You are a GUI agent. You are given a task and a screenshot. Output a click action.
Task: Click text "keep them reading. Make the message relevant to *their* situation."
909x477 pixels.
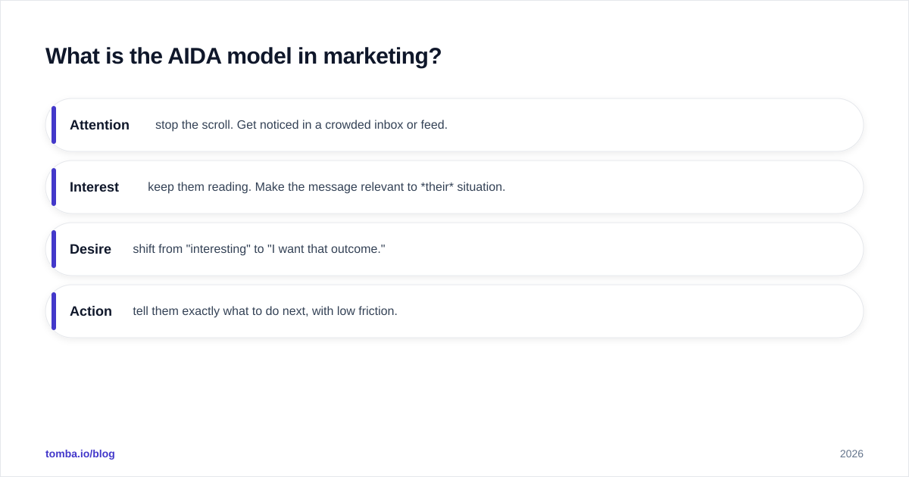[x=326, y=187]
